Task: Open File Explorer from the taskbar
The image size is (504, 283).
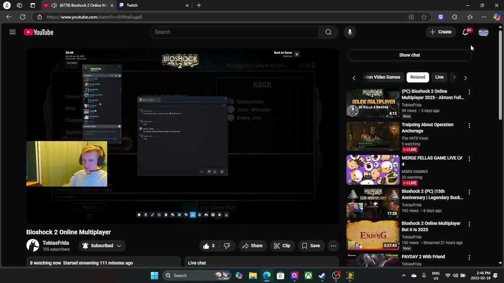Action: 253,276
